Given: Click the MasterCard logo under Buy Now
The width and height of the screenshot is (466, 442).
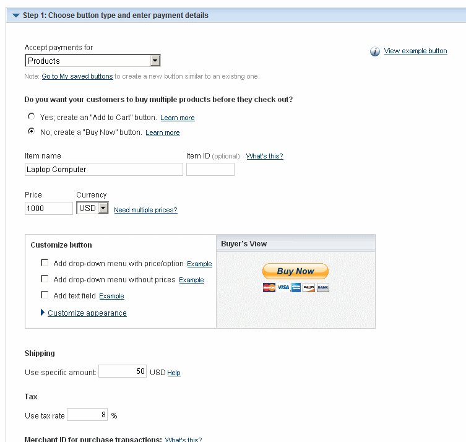Looking at the screenshot, I should click(269, 287).
